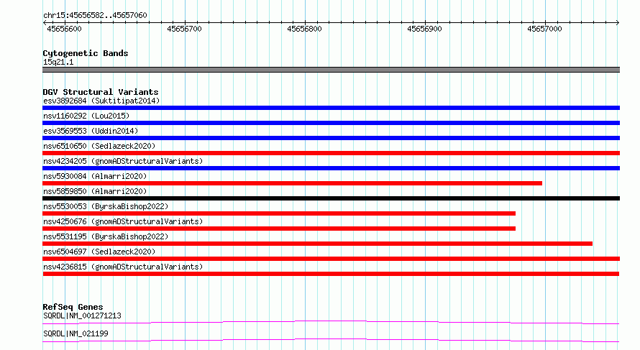Click nsv6504697 (Sedlazeck2020) variant label
This screenshot has width=640, height=350.
[x=99, y=252]
